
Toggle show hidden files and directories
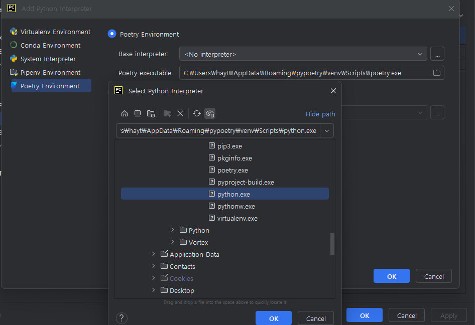click(210, 113)
